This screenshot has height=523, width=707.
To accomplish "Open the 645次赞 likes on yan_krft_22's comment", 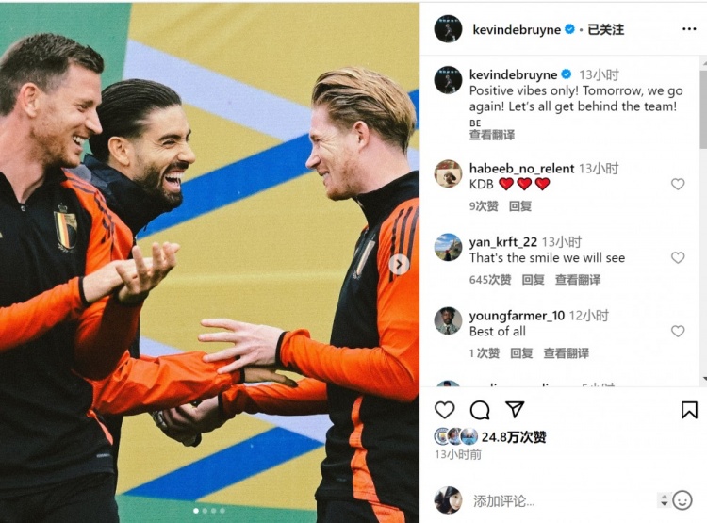I will (x=490, y=280).
